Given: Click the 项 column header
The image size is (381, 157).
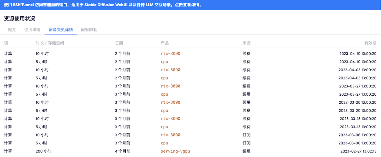Looking at the screenshot, I should click(5, 43).
